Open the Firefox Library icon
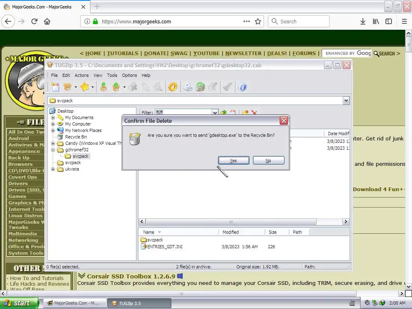The height and width of the screenshot is (309, 412). (x=376, y=21)
